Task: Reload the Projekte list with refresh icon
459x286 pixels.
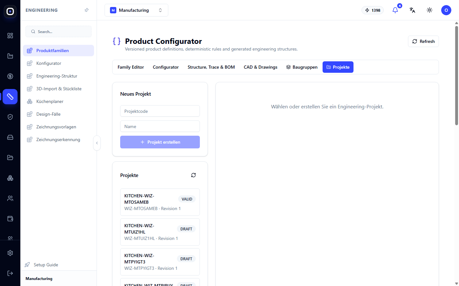Action: tap(193, 175)
